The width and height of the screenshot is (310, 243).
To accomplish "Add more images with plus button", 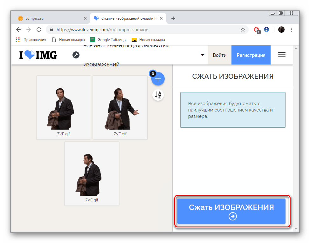I will coord(158,79).
